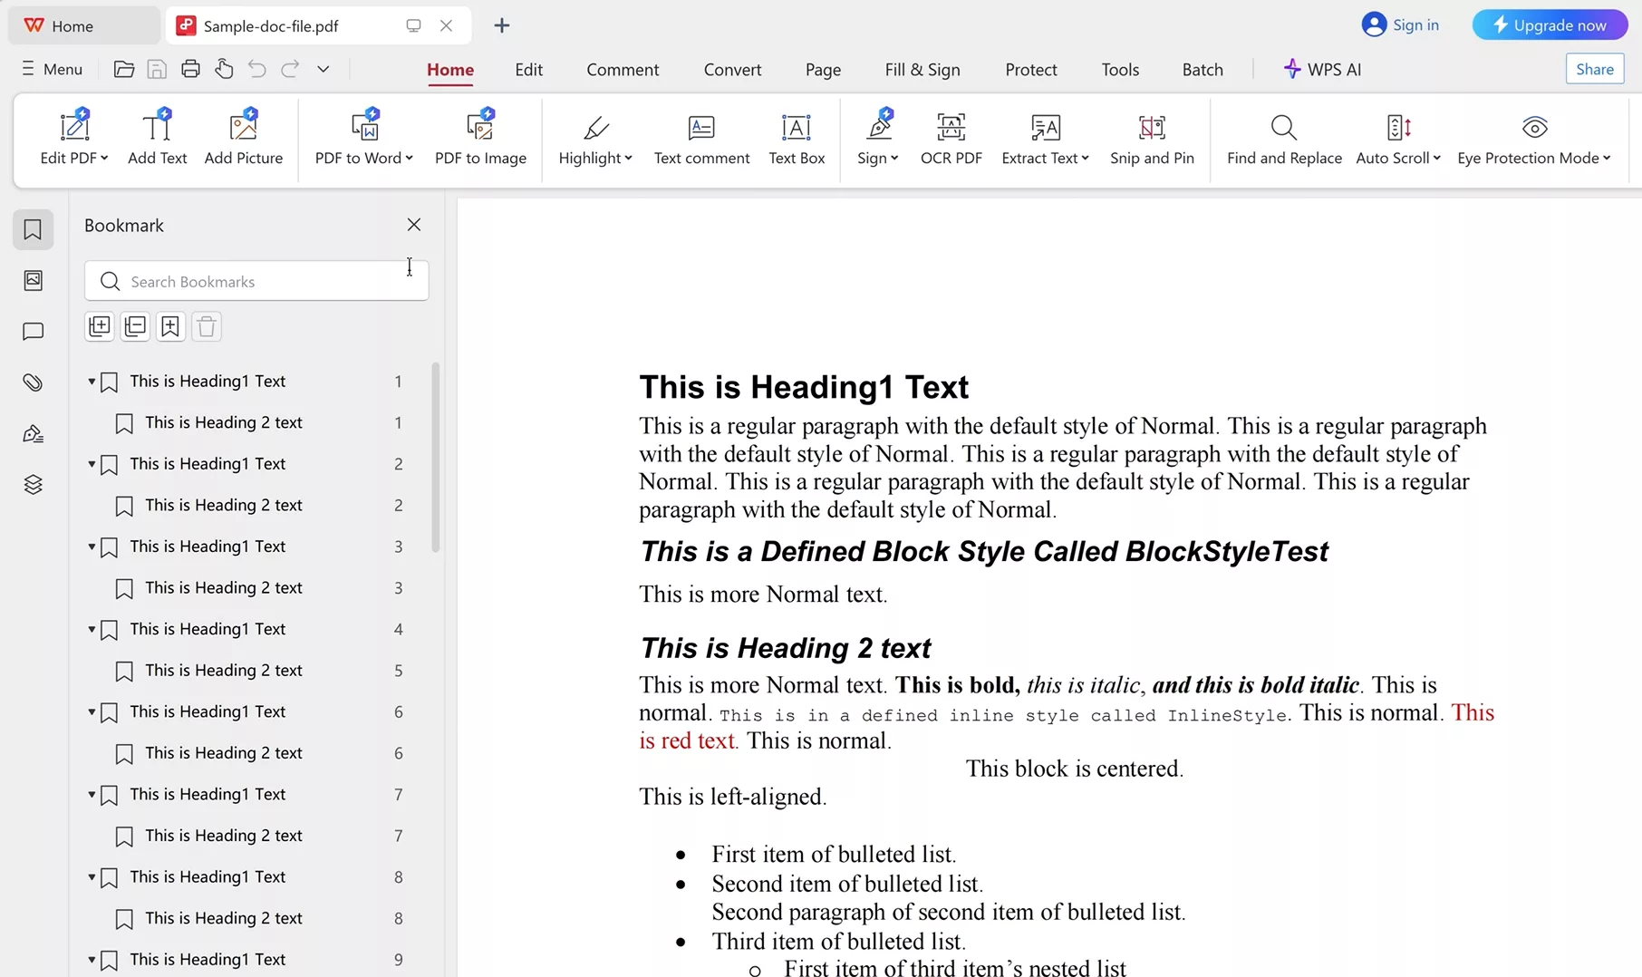Open the thumbnails panel in sidebar
This screenshot has width=1642, height=977.
point(34,281)
